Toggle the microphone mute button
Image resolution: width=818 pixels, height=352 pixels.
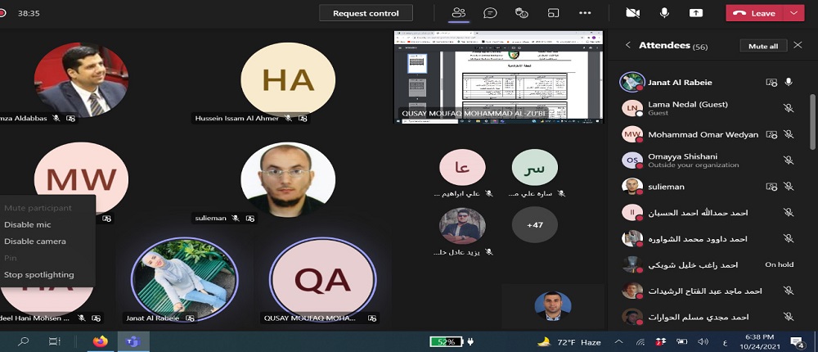pos(664,13)
